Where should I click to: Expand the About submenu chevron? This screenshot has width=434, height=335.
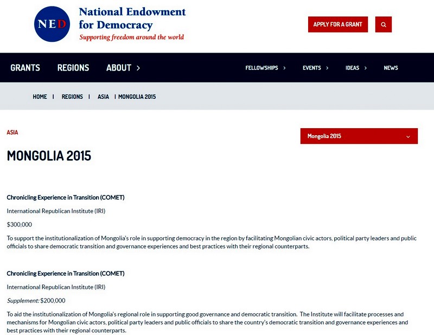pyautogui.click(x=138, y=68)
